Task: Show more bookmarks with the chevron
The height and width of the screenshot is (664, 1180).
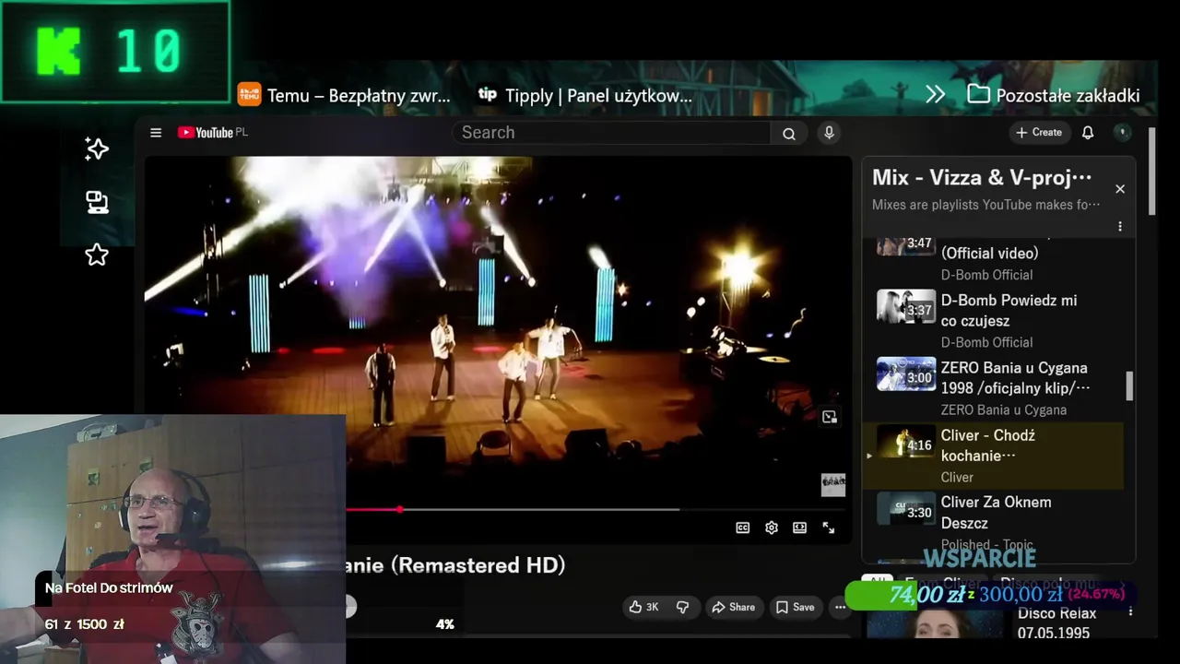Action: click(x=936, y=95)
